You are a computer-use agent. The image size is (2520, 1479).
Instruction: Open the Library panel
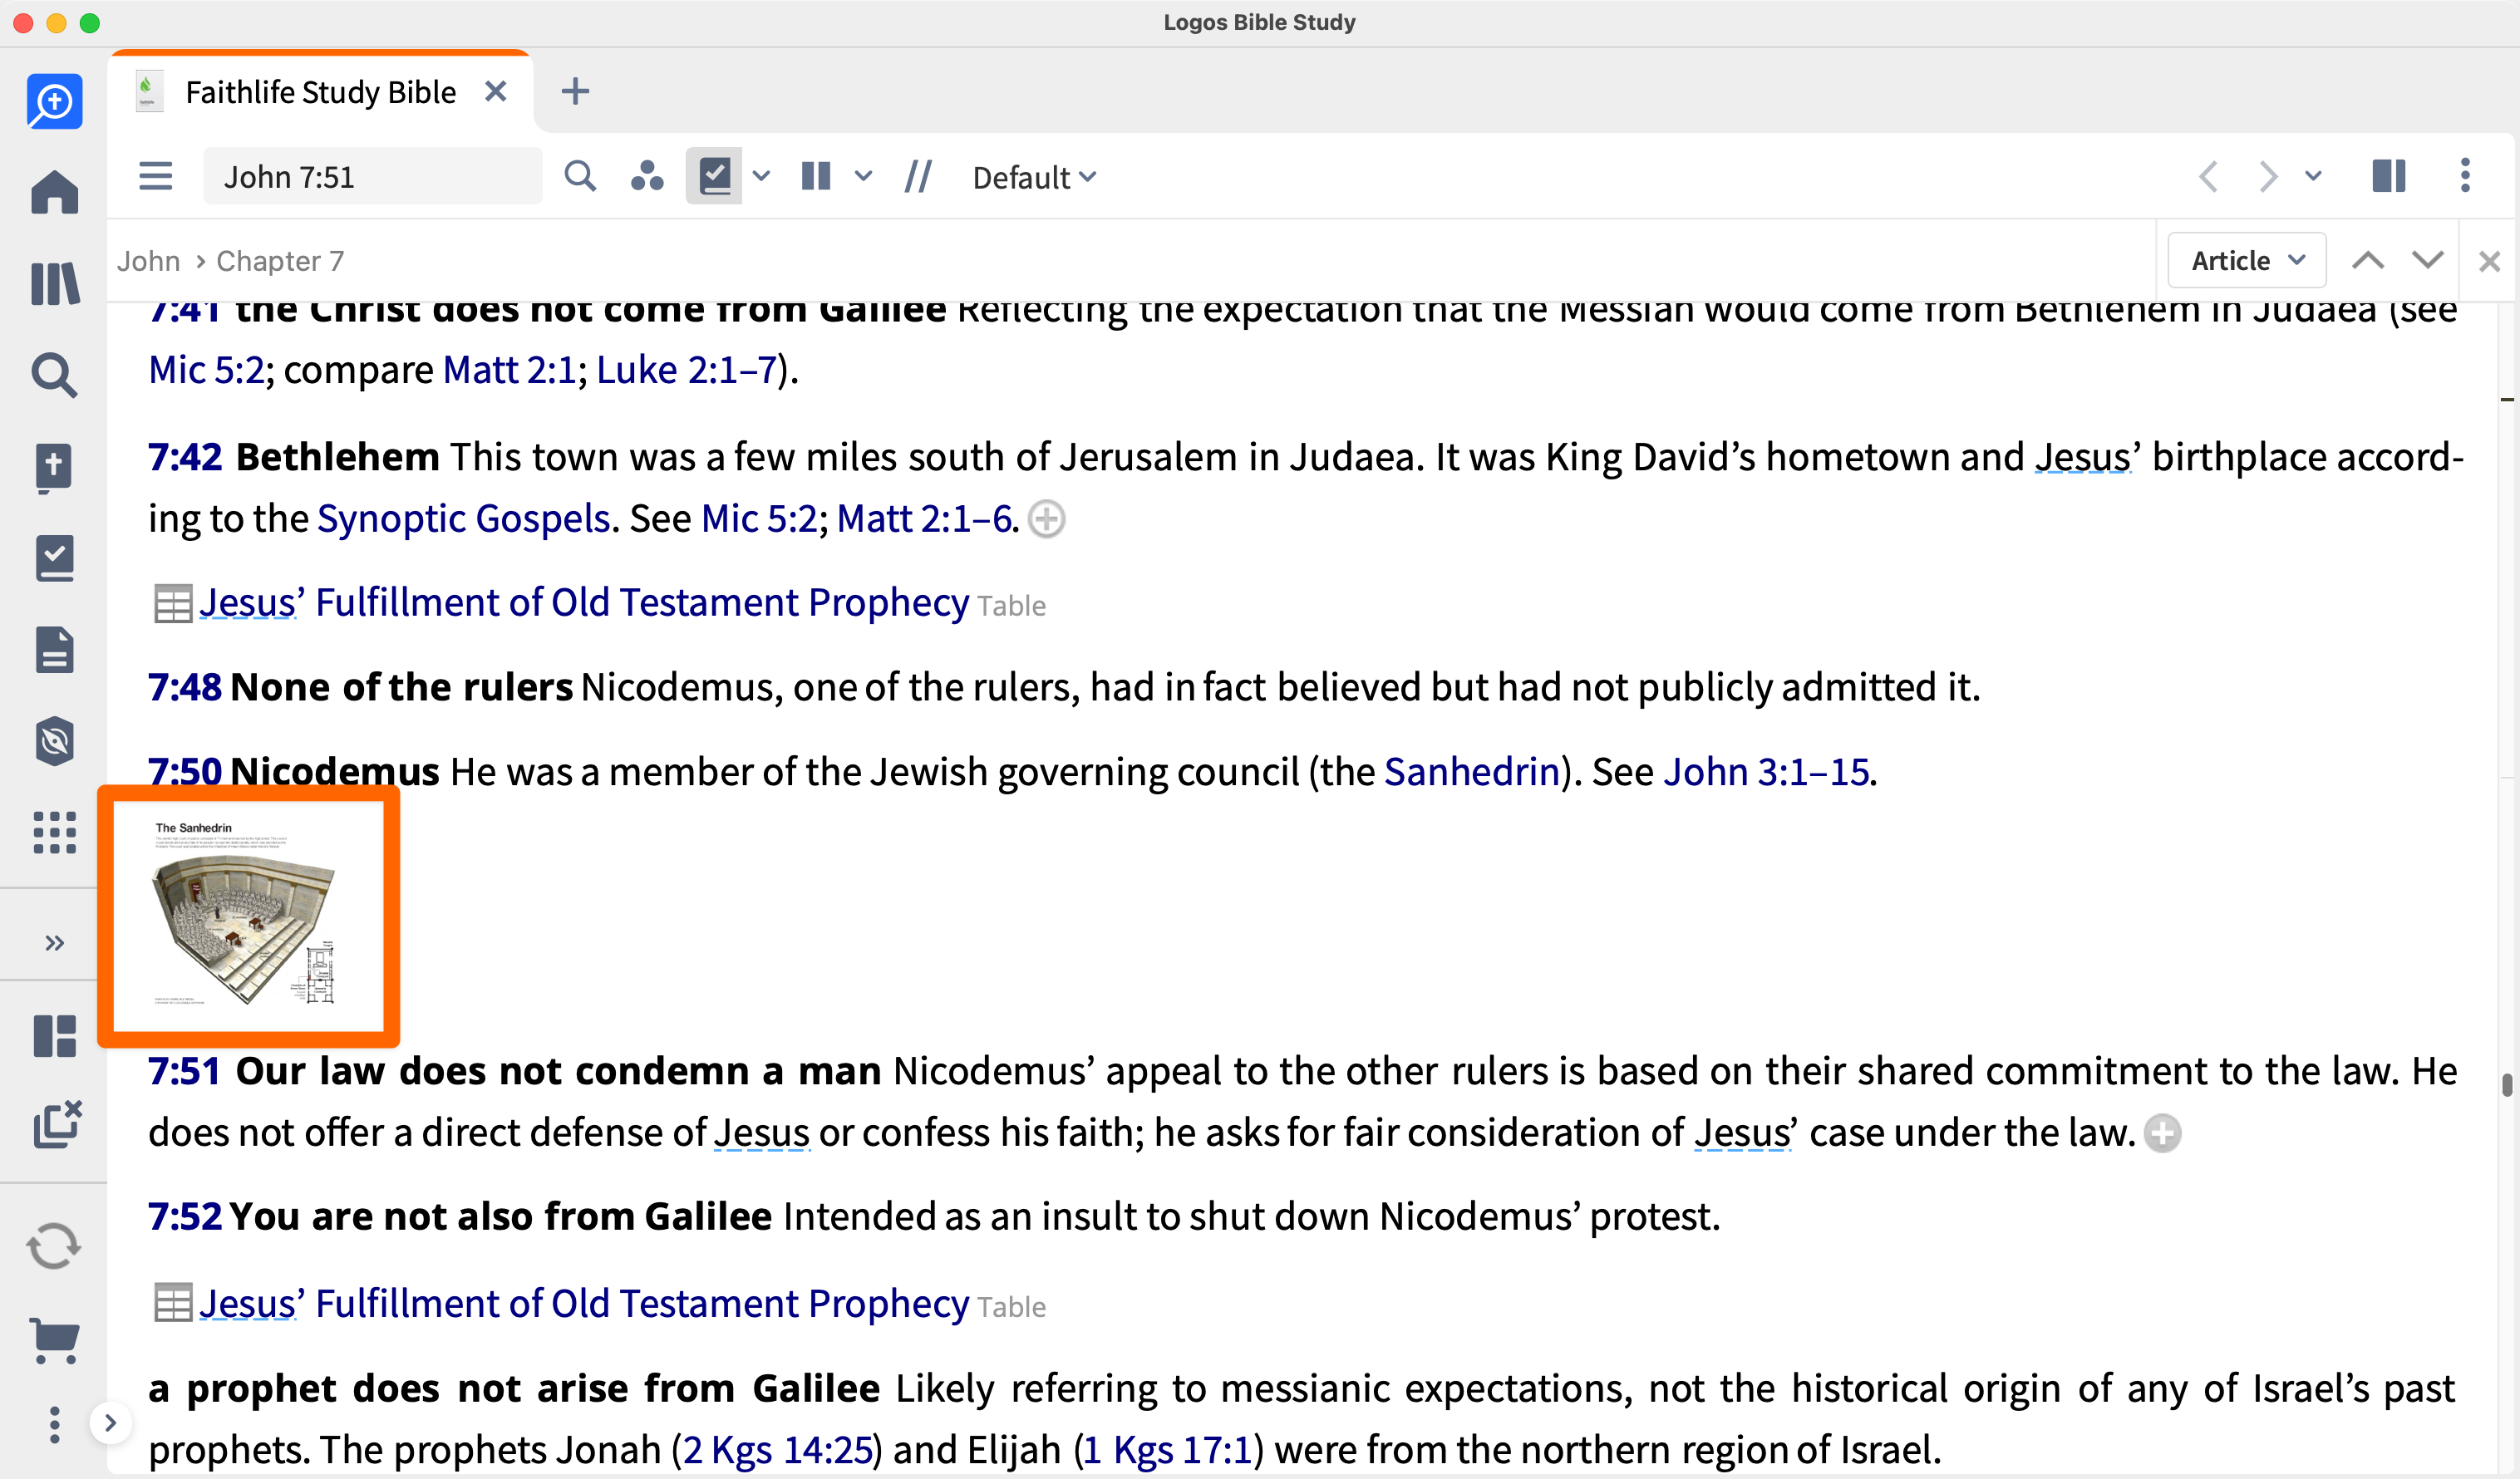[x=54, y=284]
